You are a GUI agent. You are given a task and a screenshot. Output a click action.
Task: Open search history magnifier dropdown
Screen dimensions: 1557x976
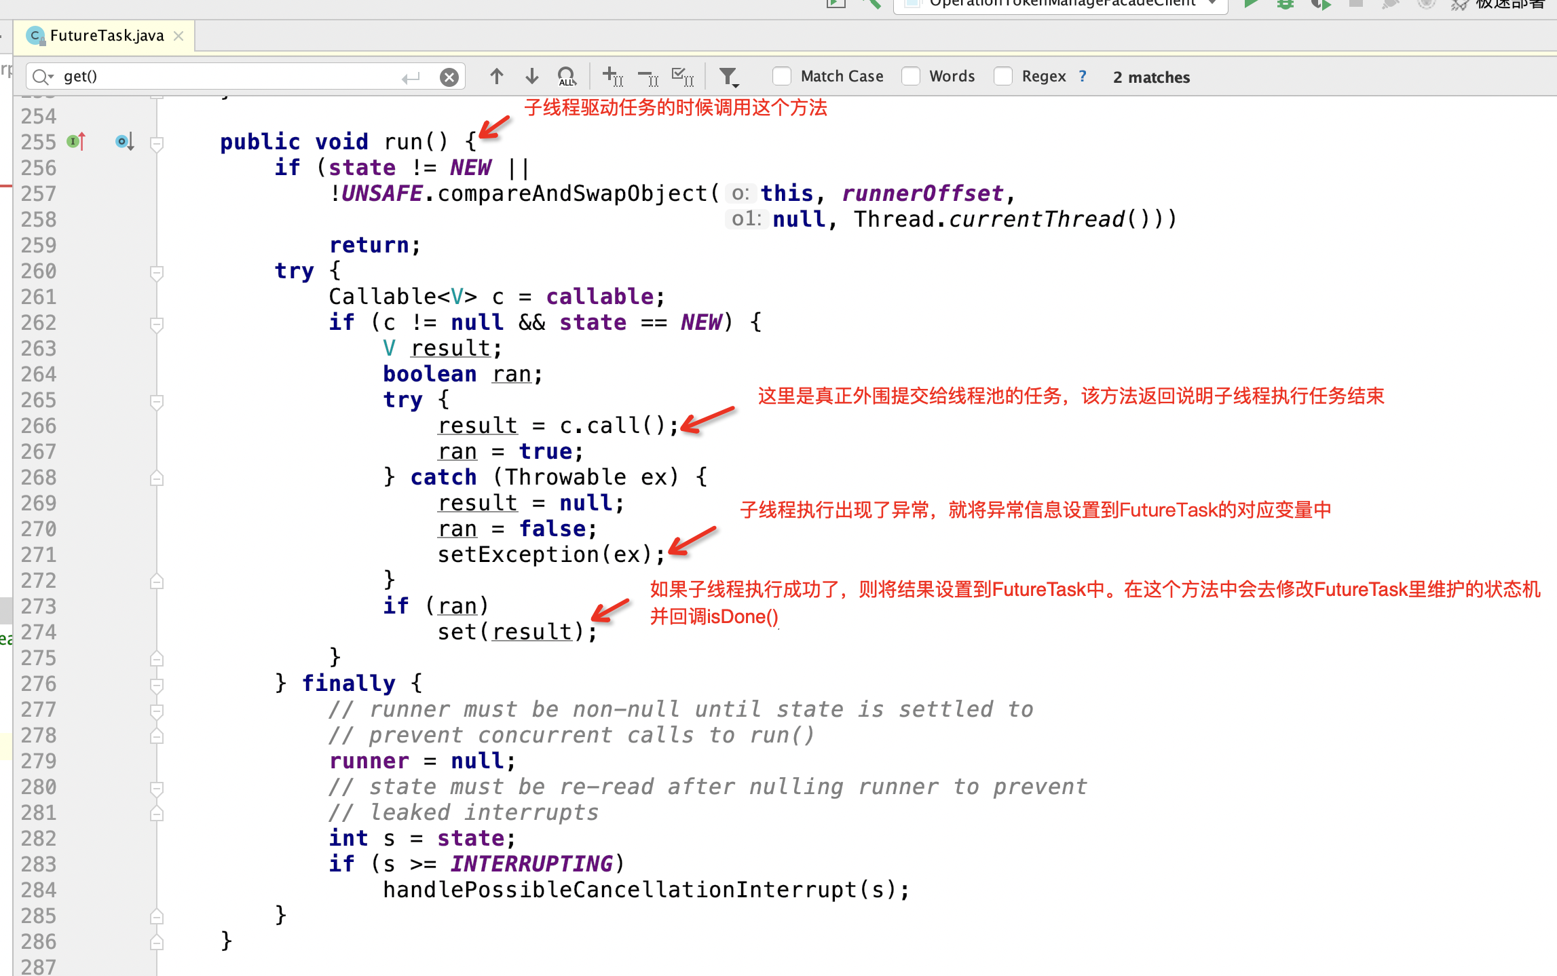tap(42, 77)
